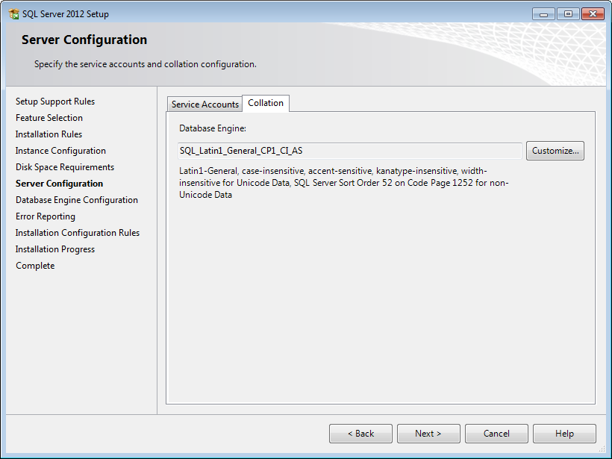The width and height of the screenshot is (612, 459).
Task: Cancel the SQL Server installation
Action: 496,434
